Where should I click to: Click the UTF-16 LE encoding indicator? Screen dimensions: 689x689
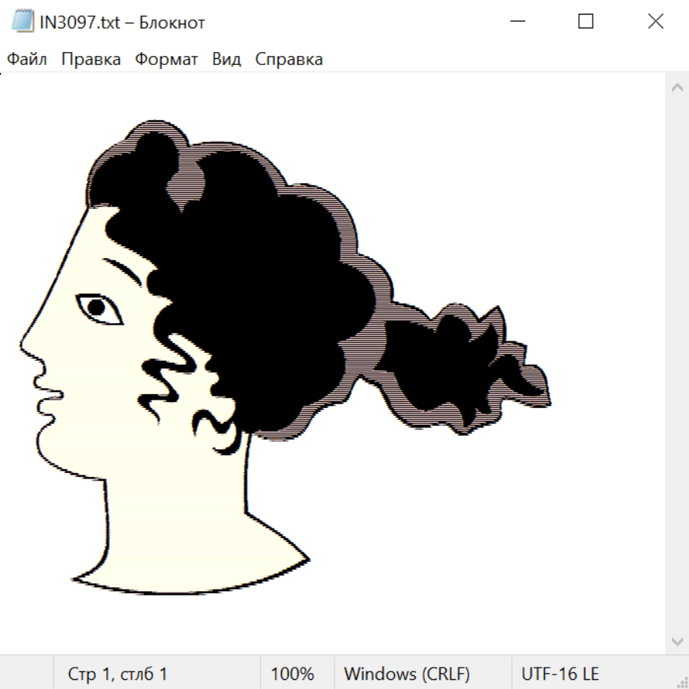560,674
